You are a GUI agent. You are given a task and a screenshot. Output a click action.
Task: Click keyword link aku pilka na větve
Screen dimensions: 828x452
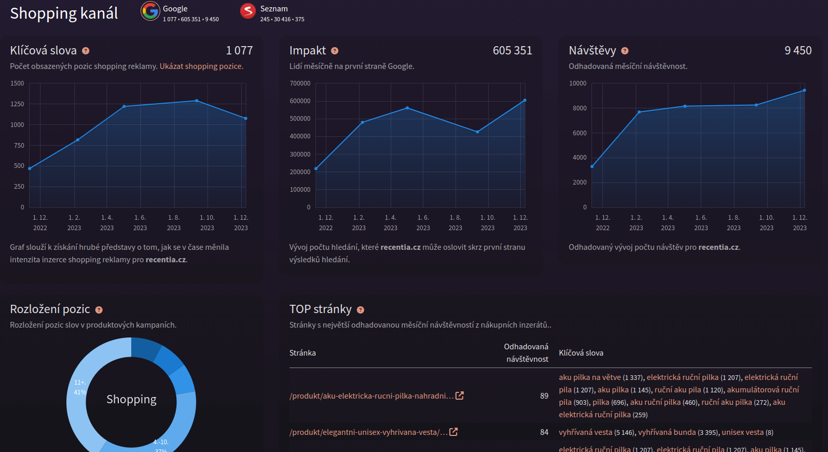click(x=590, y=377)
